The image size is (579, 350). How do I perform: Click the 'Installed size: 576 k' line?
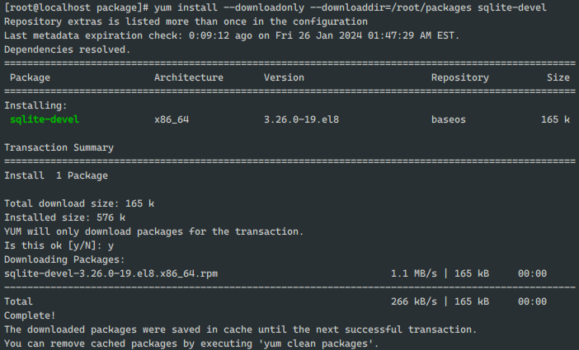[x=64, y=217]
